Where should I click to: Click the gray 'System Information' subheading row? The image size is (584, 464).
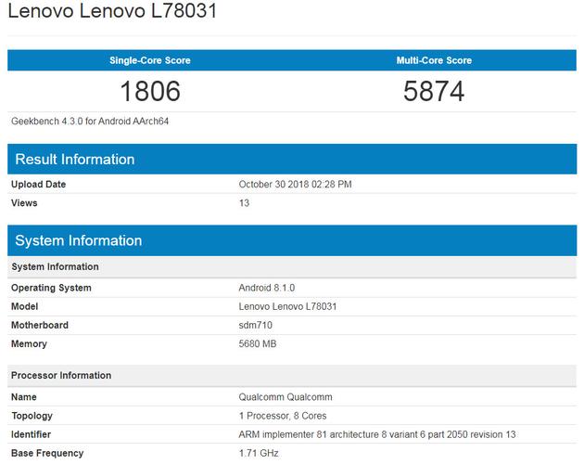(292, 266)
